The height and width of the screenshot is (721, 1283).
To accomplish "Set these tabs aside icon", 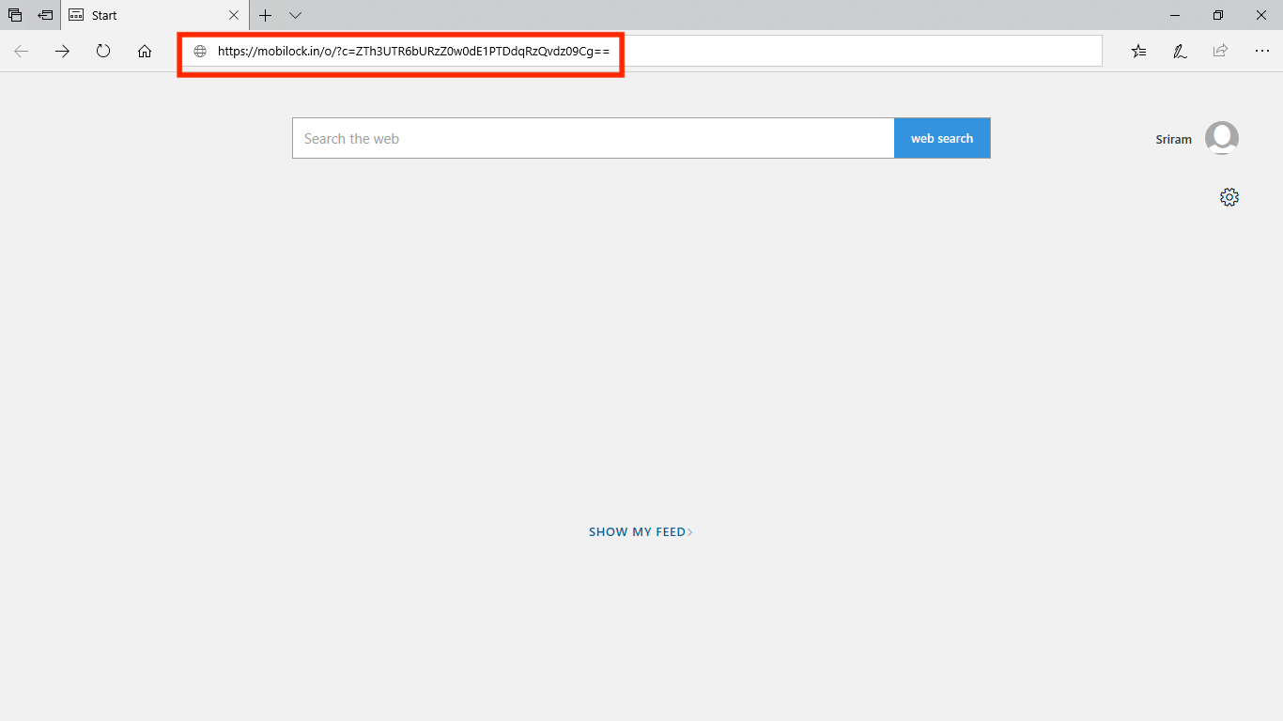I will click(45, 15).
